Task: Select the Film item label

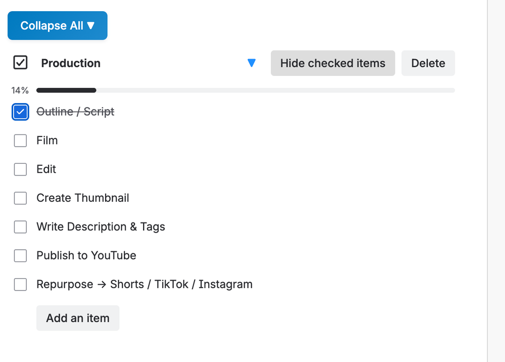Action: point(47,141)
